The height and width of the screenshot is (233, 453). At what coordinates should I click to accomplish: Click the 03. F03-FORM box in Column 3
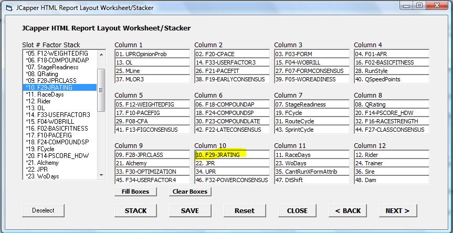tap(311, 54)
